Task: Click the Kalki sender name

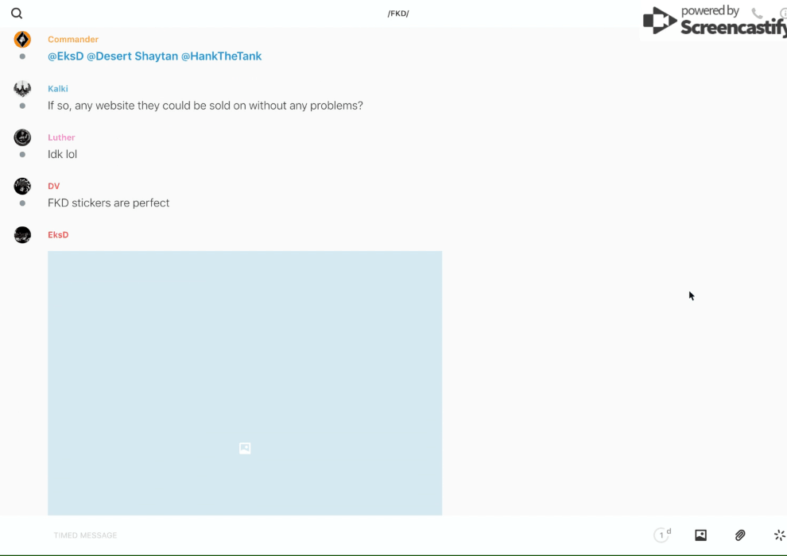Action: (x=58, y=89)
